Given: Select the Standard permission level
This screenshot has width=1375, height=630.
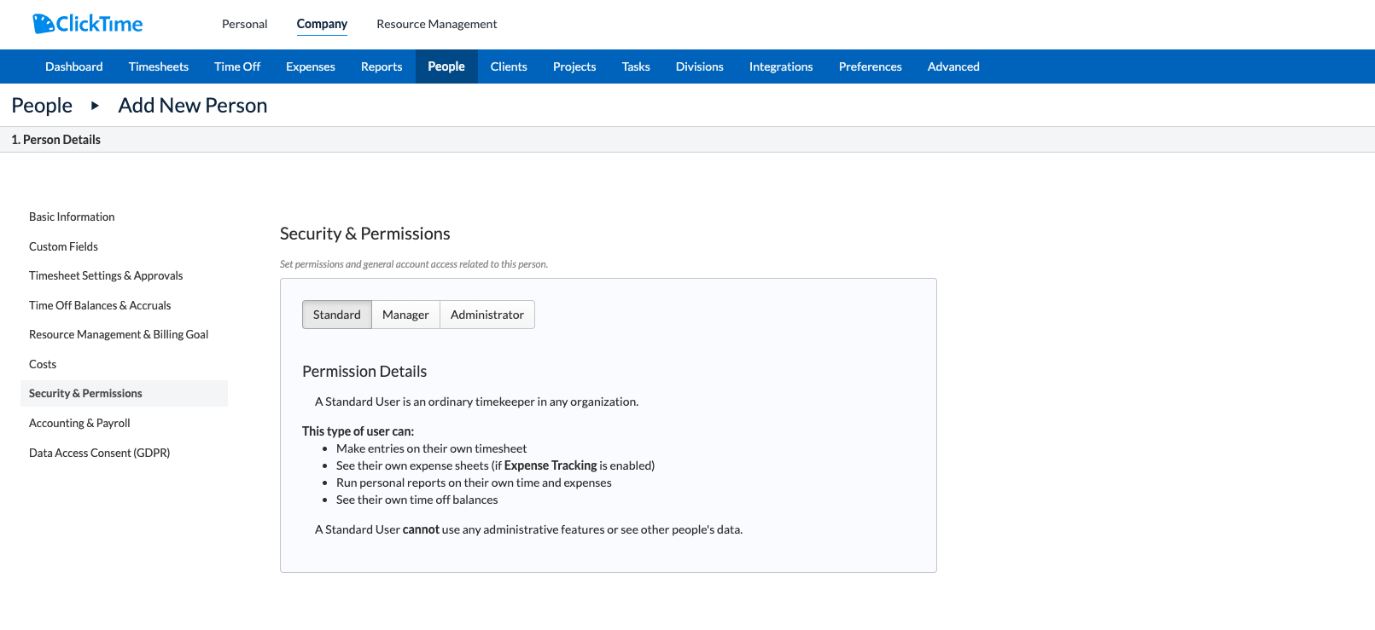Looking at the screenshot, I should coord(337,315).
